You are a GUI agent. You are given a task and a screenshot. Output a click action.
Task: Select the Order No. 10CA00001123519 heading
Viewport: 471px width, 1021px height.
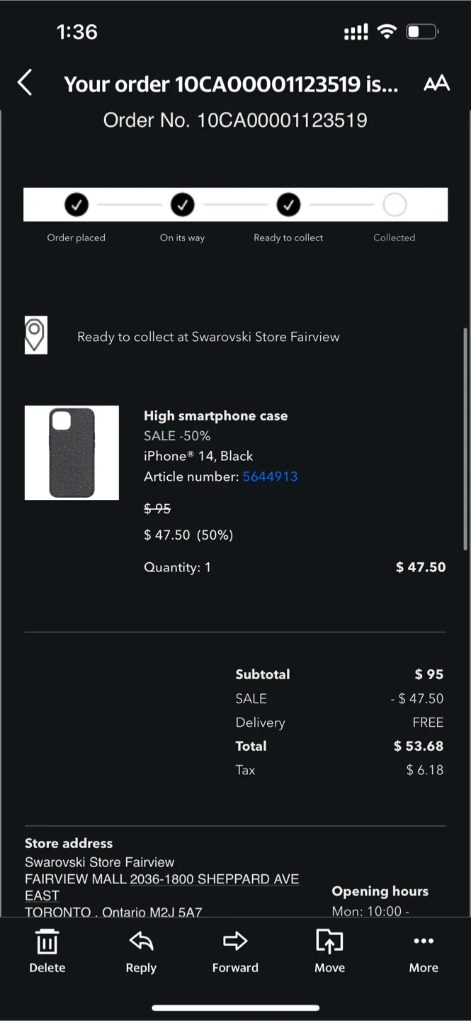[235, 120]
